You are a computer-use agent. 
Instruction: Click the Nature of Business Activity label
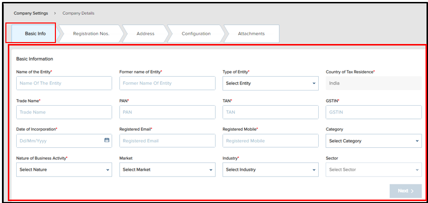[42, 158]
